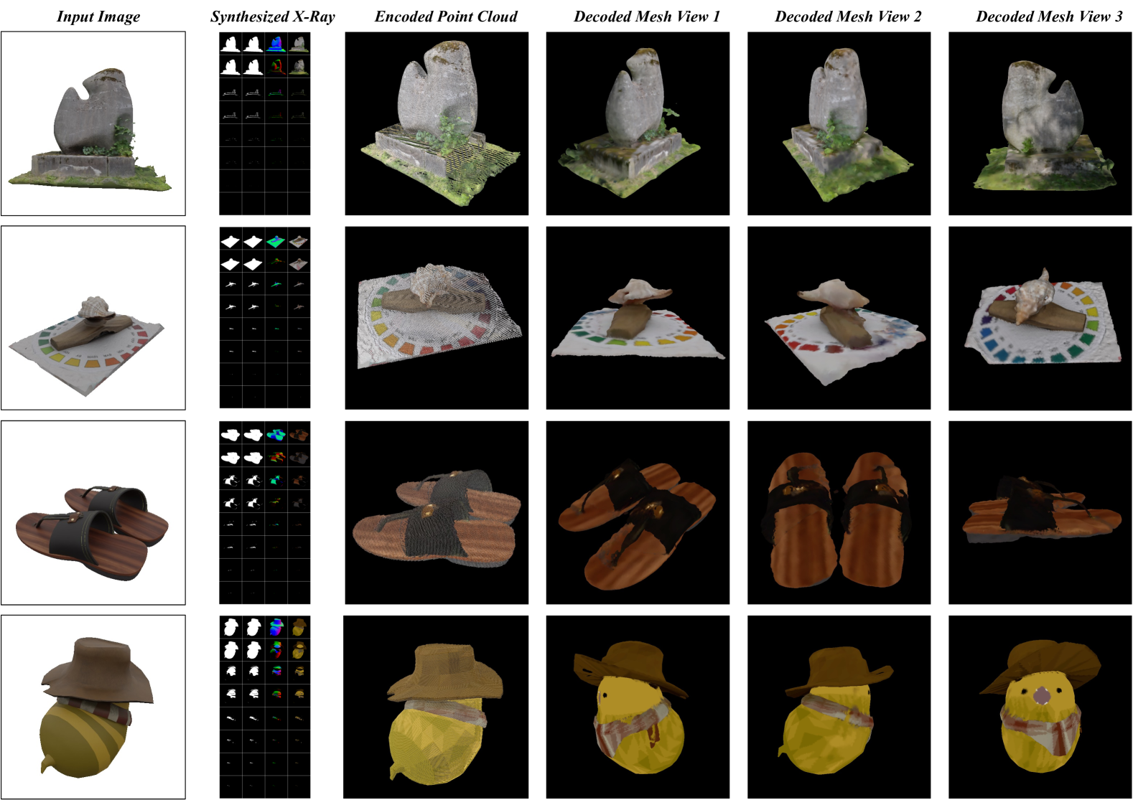
Task: Click the "Decoded Mesh View 3" header
Action: (x=1049, y=17)
